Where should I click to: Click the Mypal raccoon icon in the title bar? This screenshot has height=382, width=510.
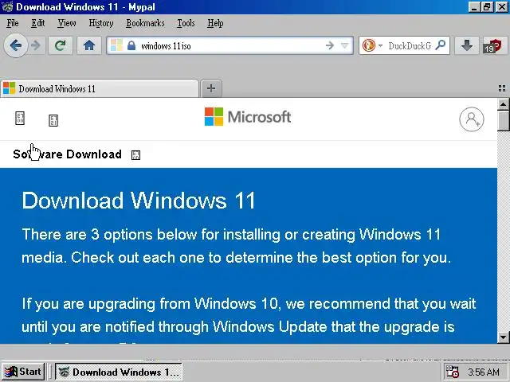(x=7, y=6)
